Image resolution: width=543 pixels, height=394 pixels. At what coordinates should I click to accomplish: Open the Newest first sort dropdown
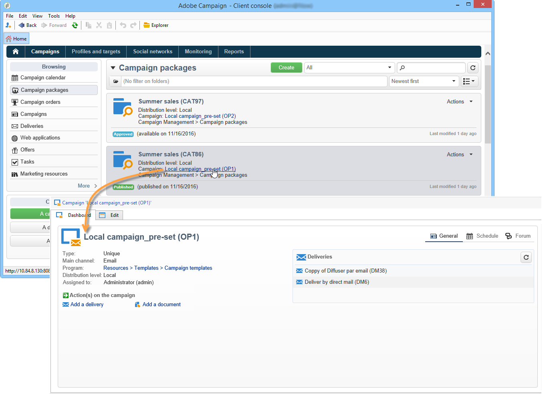[424, 81]
